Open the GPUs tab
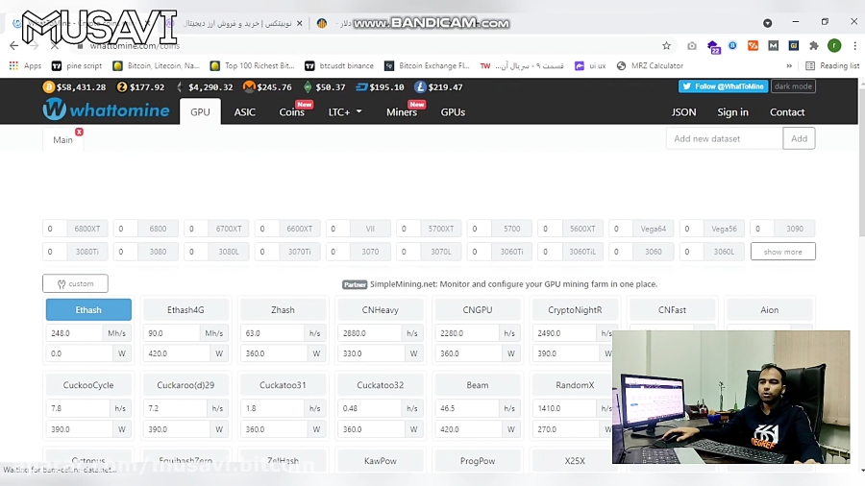This screenshot has height=486, width=865. [x=453, y=111]
